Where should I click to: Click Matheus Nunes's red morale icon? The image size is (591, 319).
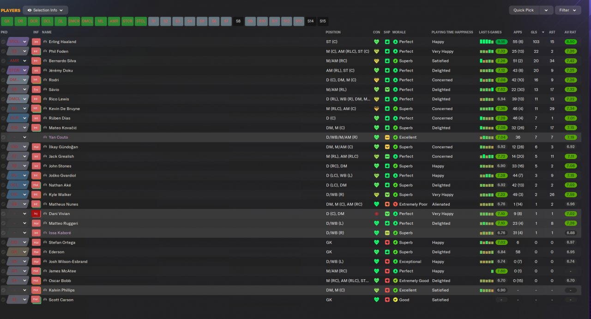(x=395, y=204)
